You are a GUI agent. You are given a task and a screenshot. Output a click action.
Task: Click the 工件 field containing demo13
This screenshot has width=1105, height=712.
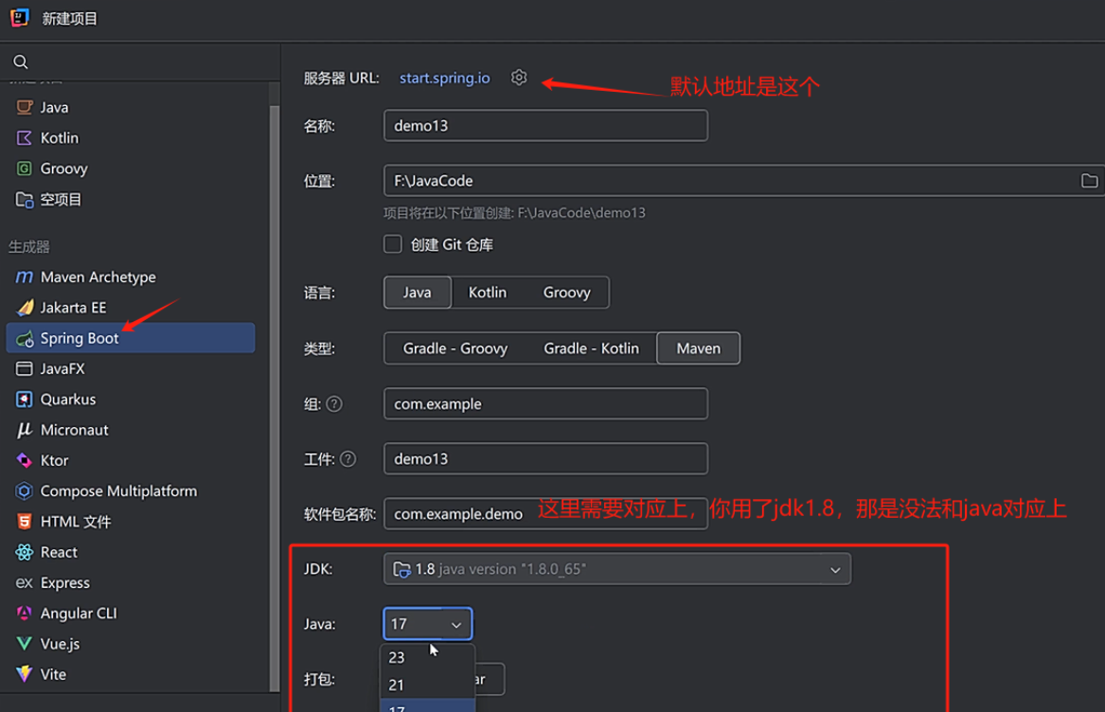coord(545,459)
